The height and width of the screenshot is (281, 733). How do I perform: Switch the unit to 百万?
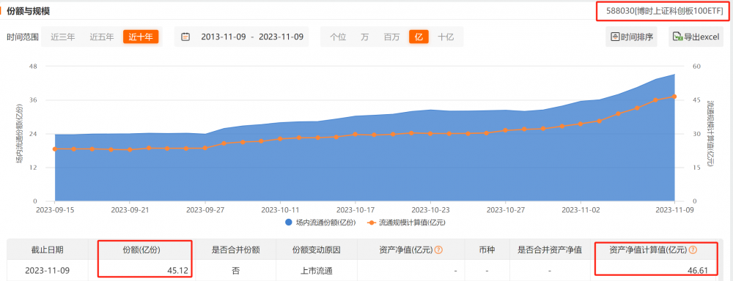[391, 37]
